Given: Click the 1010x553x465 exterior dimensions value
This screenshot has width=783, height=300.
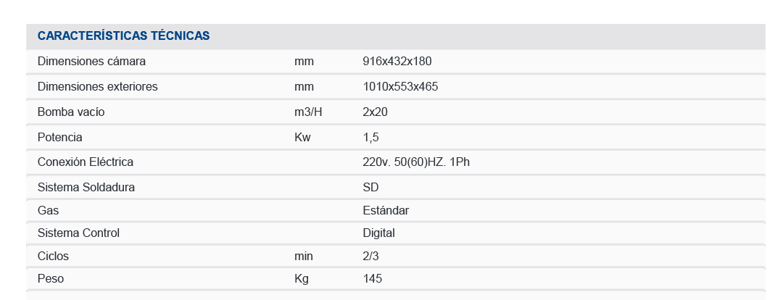Looking at the screenshot, I should [x=400, y=87].
